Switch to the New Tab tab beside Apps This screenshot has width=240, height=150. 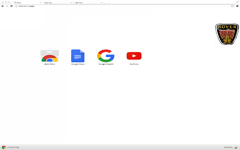[x=57, y=3]
